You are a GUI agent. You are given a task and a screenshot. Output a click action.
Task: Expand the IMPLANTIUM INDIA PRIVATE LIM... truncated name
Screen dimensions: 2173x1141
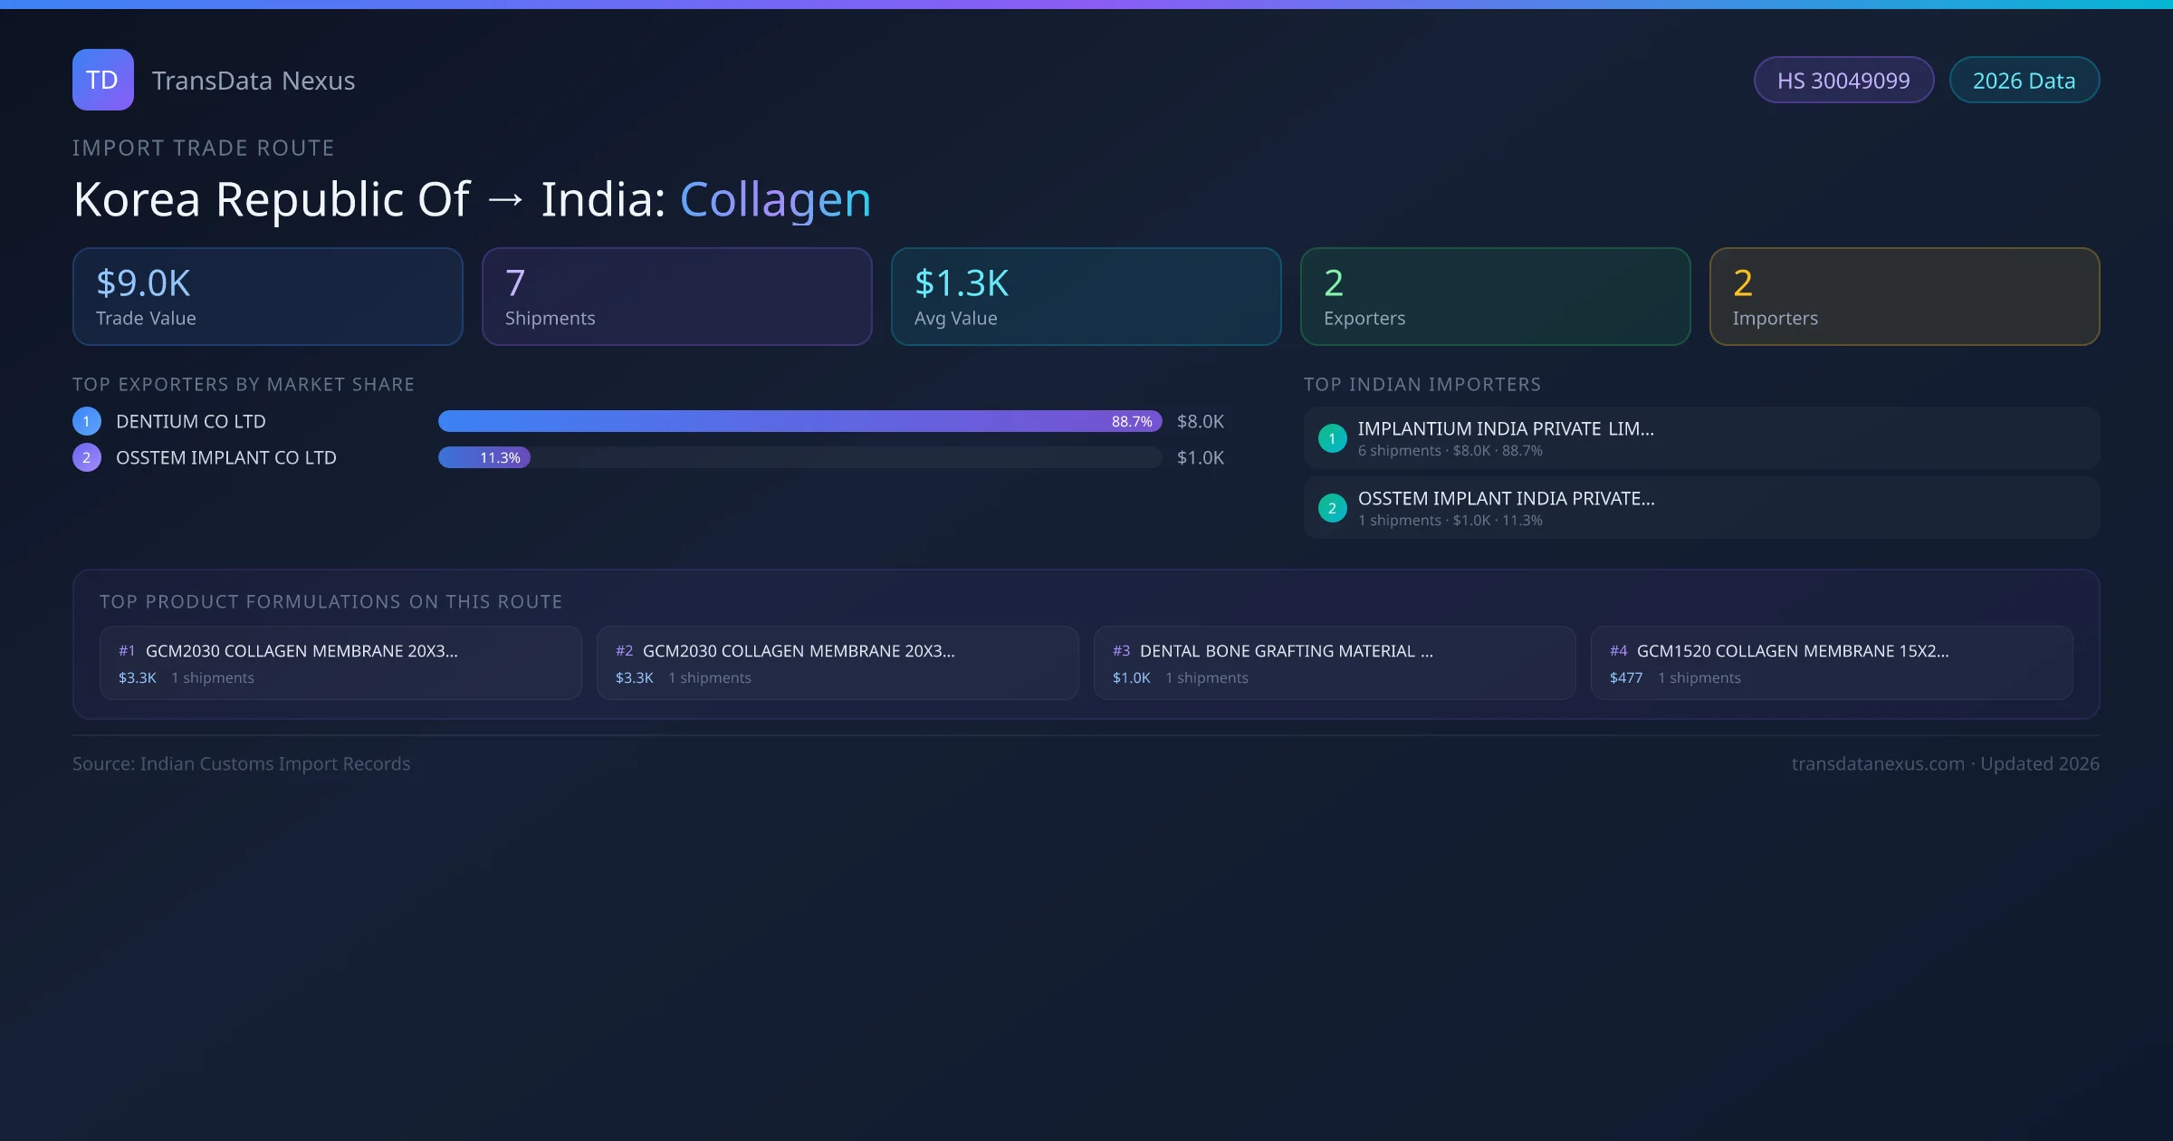pos(1506,428)
